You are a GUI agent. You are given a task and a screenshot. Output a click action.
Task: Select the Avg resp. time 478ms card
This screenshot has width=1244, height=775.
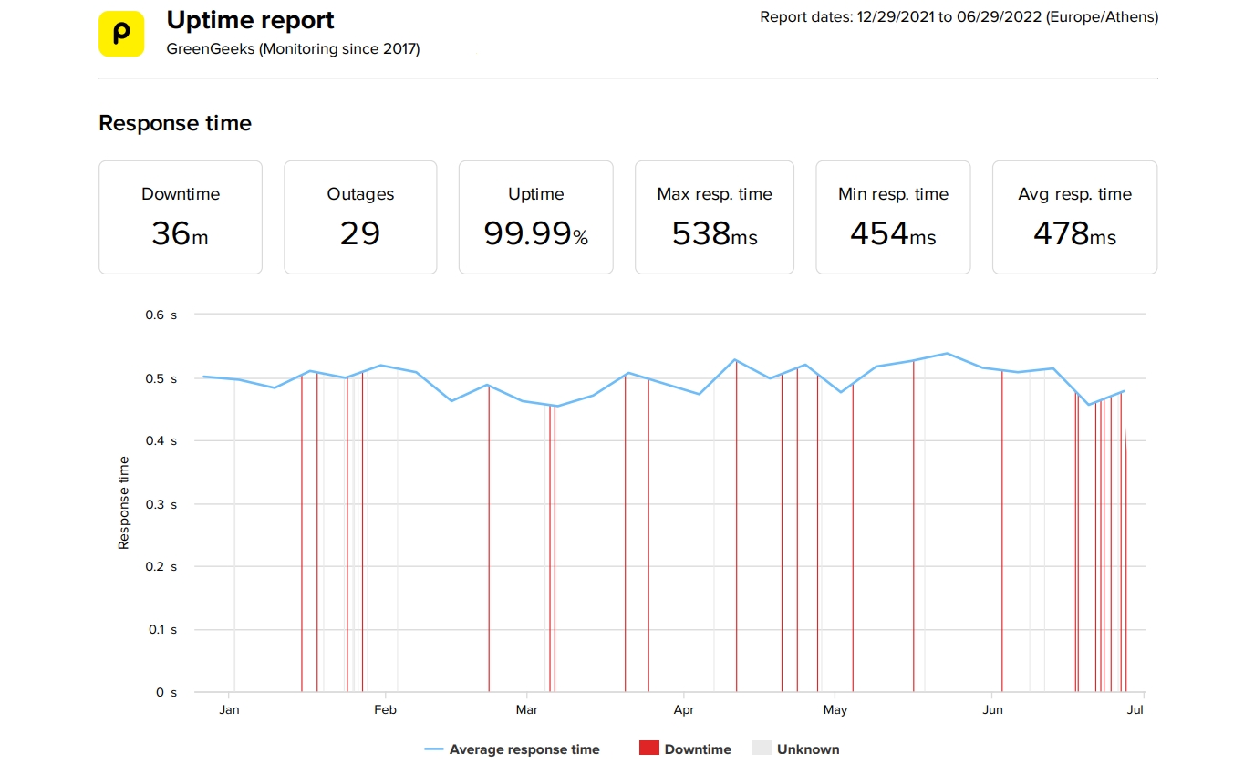(1074, 217)
